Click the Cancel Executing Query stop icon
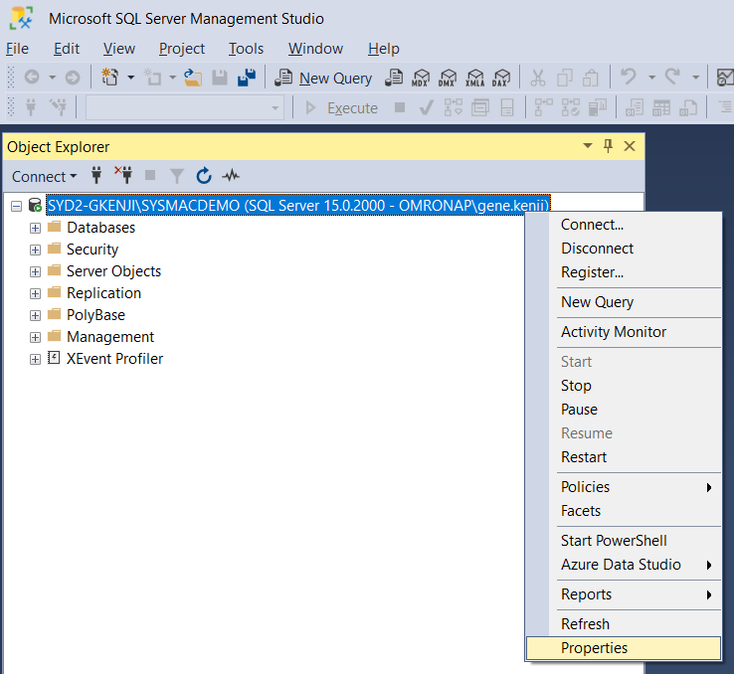 pos(399,107)
